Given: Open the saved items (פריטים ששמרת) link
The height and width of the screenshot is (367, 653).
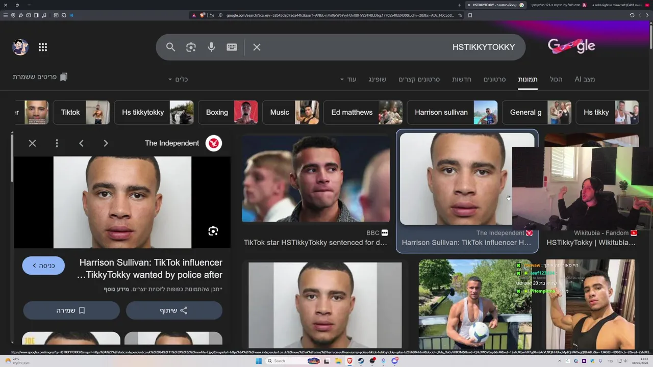Looking at the screenshot, I should point(40,77).
